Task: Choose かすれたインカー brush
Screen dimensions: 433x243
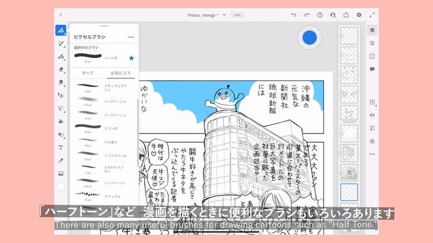Action: [104, 169]
